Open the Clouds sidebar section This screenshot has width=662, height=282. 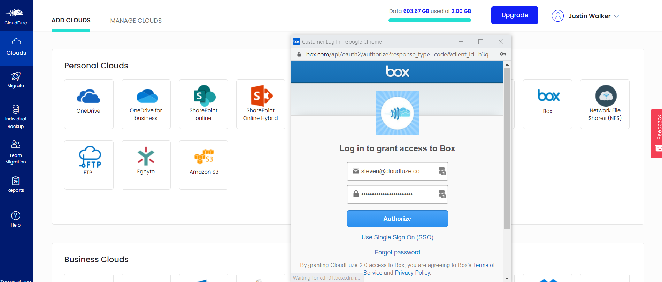pos(16,48)
